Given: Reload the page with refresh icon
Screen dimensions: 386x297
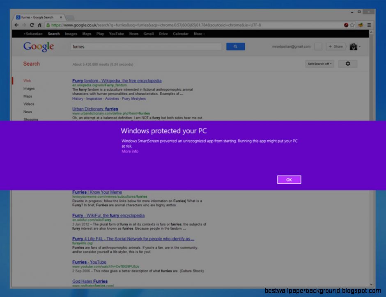Looking at the screenshot, I should 32,25.
